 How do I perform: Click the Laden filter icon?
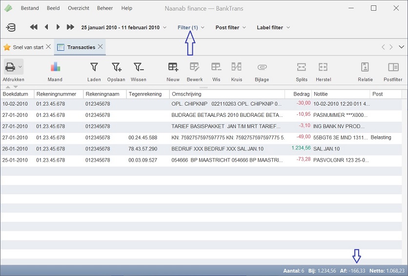(94, 67)
